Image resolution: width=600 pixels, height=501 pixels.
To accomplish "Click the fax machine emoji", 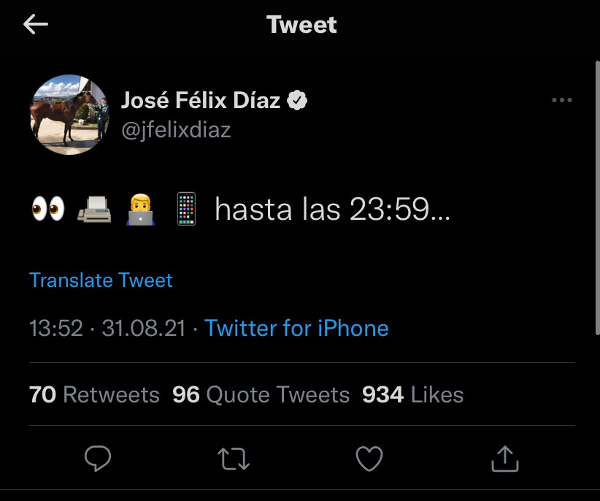I will (x=94, y=210).
